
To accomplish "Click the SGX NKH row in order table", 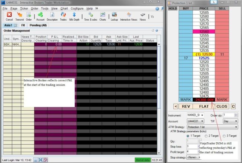I will tap(80, 44).
